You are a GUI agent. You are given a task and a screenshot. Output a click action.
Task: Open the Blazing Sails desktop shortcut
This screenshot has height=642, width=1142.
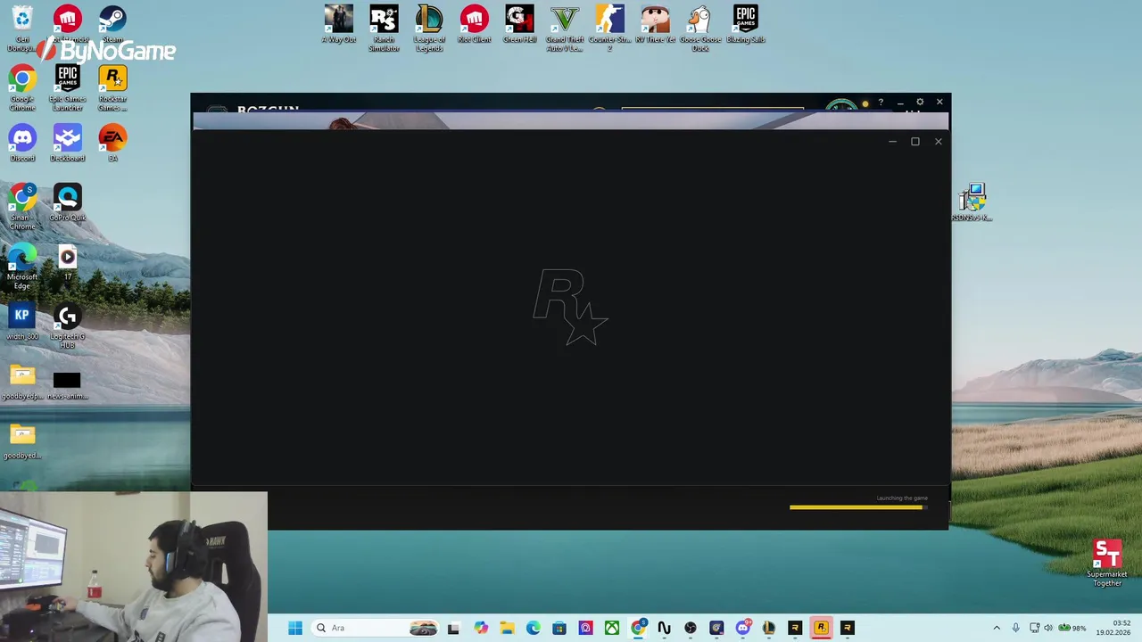pyautogui.click(x=746, y=24)
